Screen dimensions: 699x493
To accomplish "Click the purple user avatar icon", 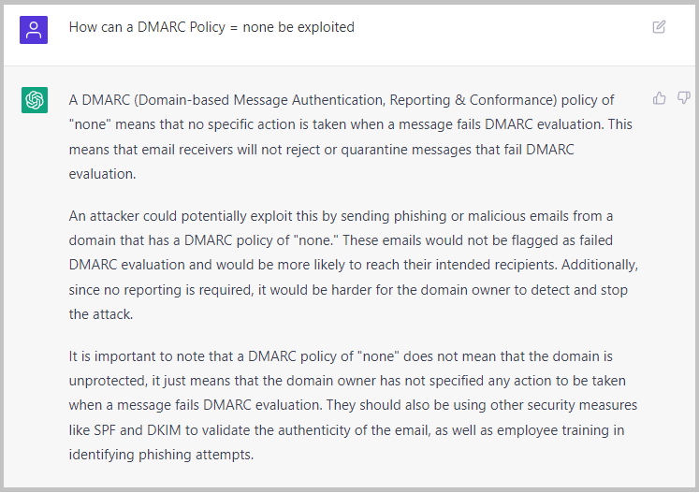I will 34,30.
